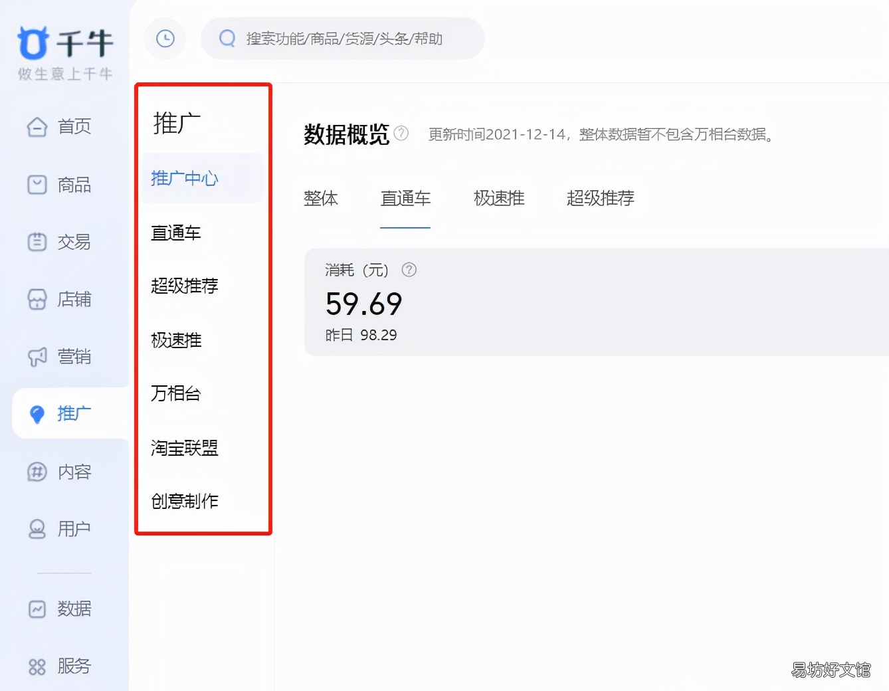Click the 消耗（元） label
Screen dimensions: 889x691
tap(357, 270)
